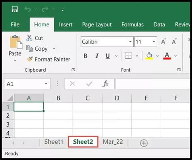Activate the Format Painter brush
Screen dimensions: 192x160
pos(48,59)
